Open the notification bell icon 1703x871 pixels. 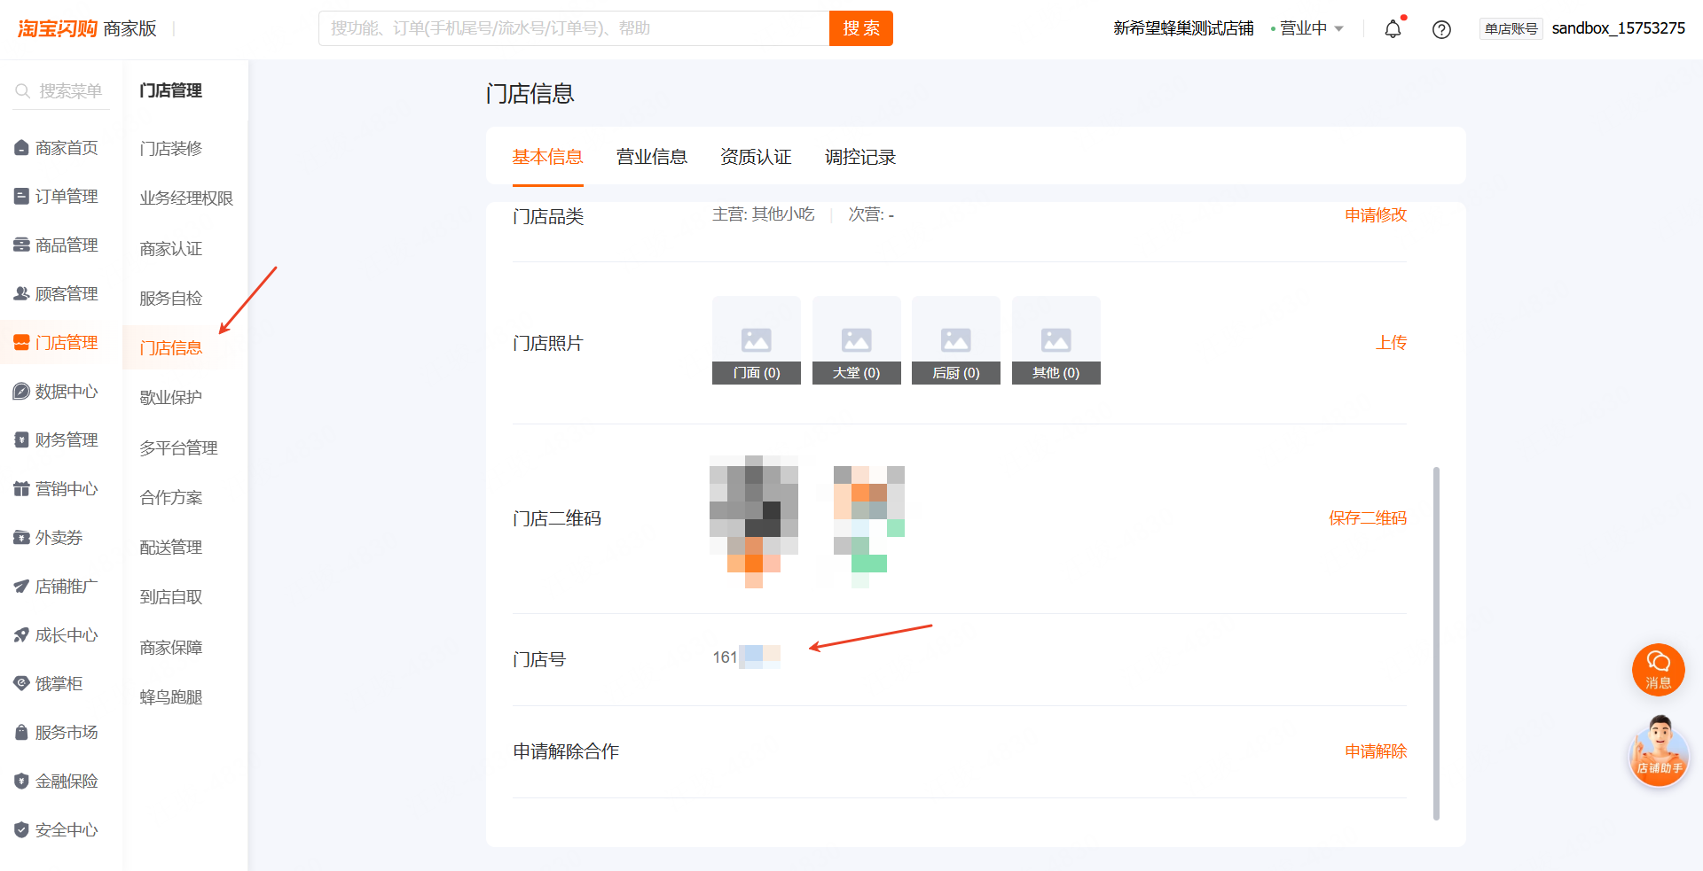(1393, 29)
